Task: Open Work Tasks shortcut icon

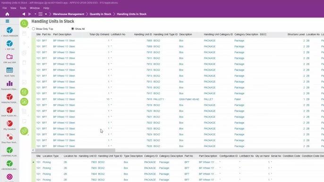Action: click(x=9, y=70)
